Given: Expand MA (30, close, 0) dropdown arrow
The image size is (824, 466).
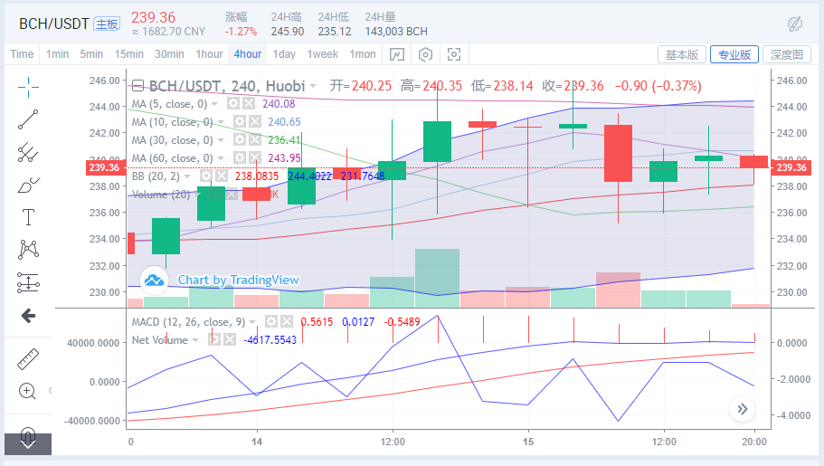Looking at the screenshot, I should click(221, 140).
